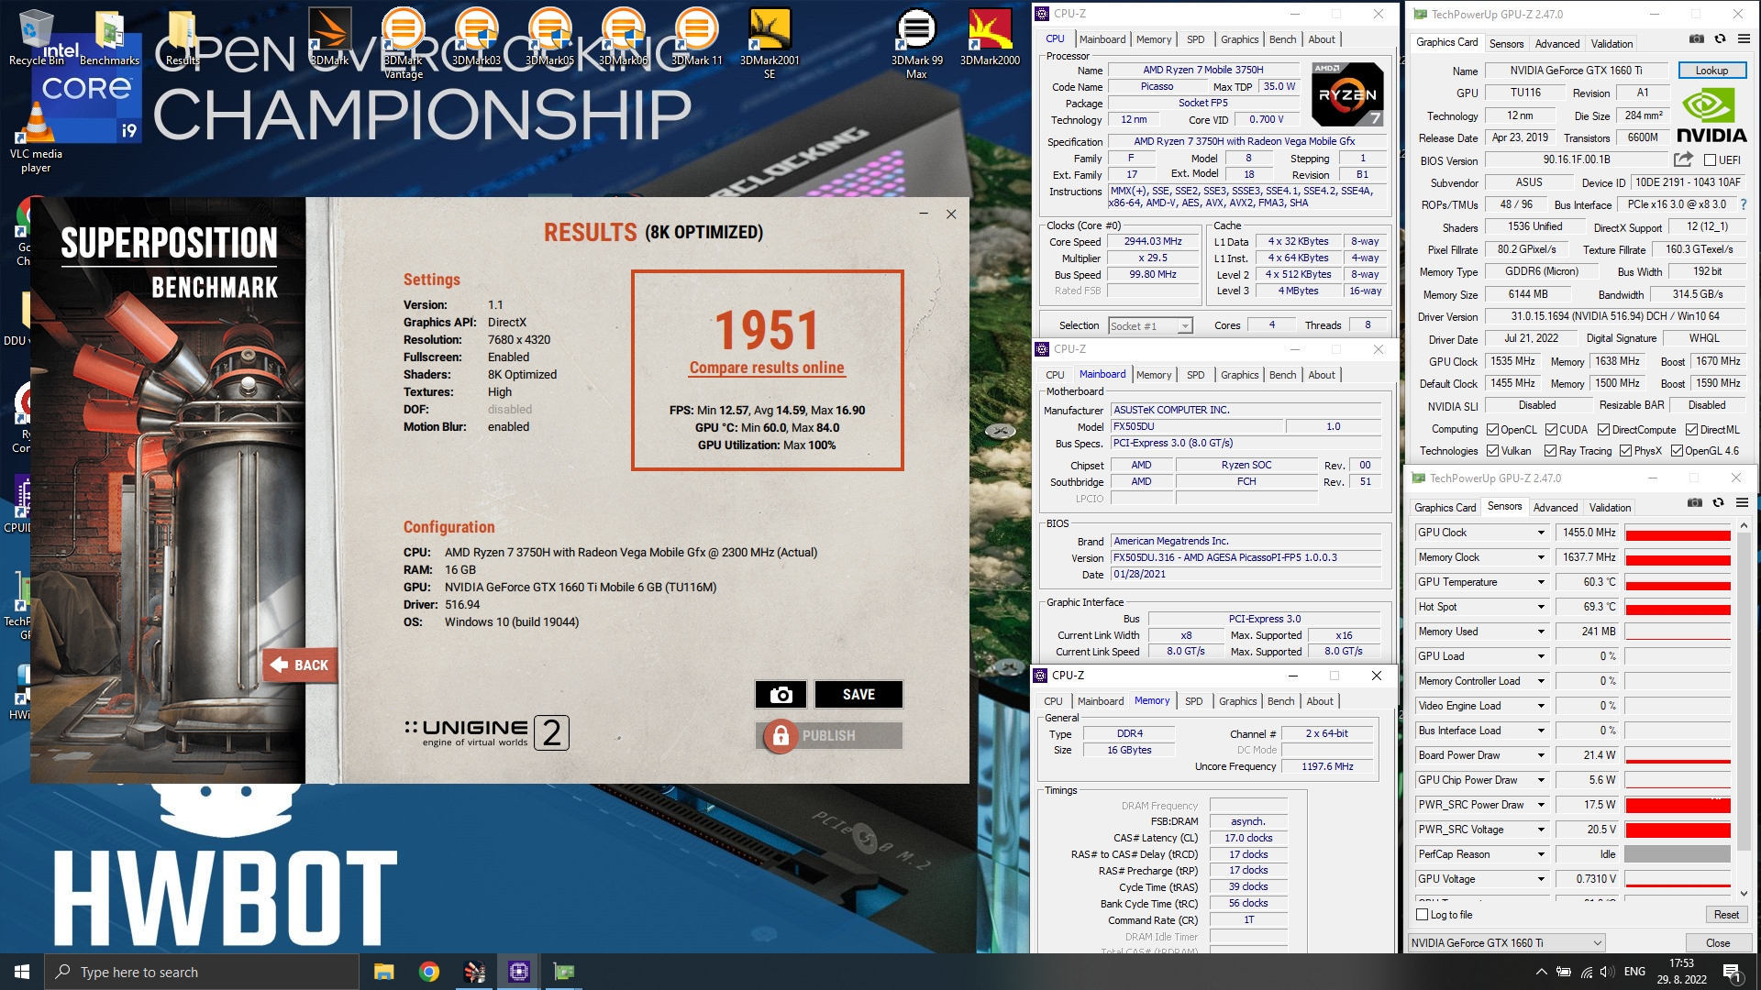Switch to Advanced tab in GPU-Z Graphics Card window
The height and width of the screenshot is (990, 1761).
point(1557,44)
